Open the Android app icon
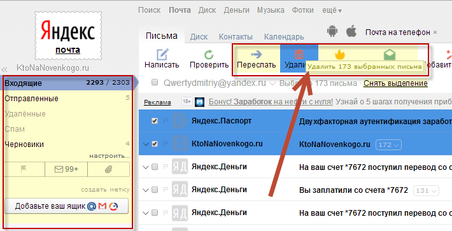Viewport: 452px width, 231px height. [x=332, y=31]
